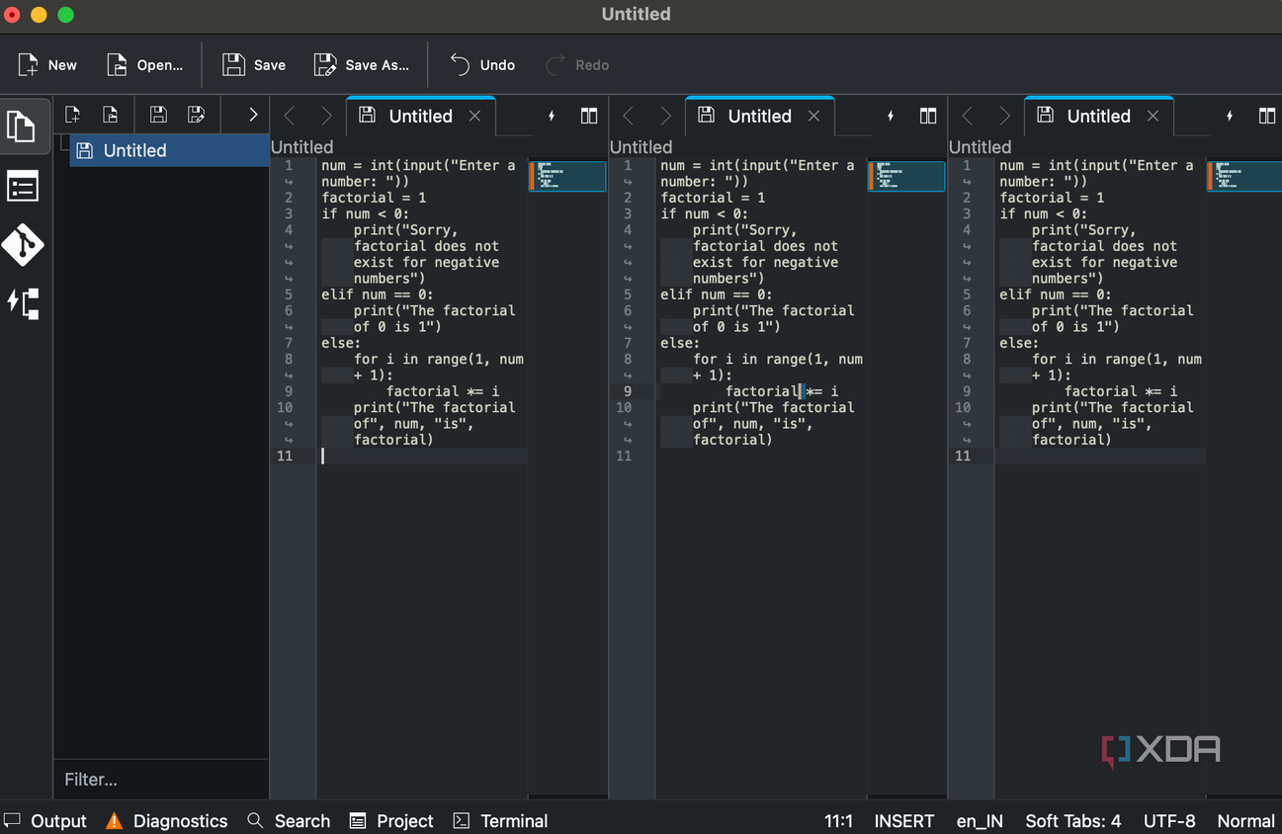Screen dimensions: 1282x834
Task: Open Quick Open lightning icon in right pane
Action: [x=1230, y=117]
